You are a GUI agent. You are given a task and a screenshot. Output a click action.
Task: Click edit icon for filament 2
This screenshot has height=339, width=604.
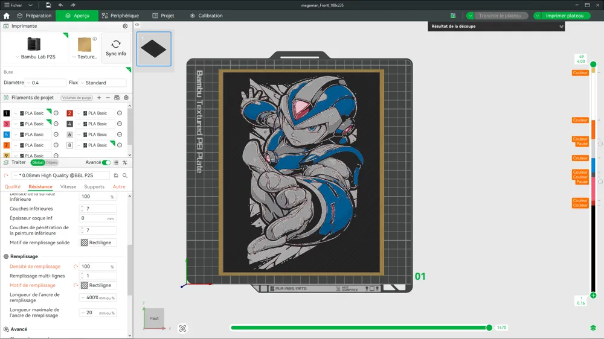point(120,113)
